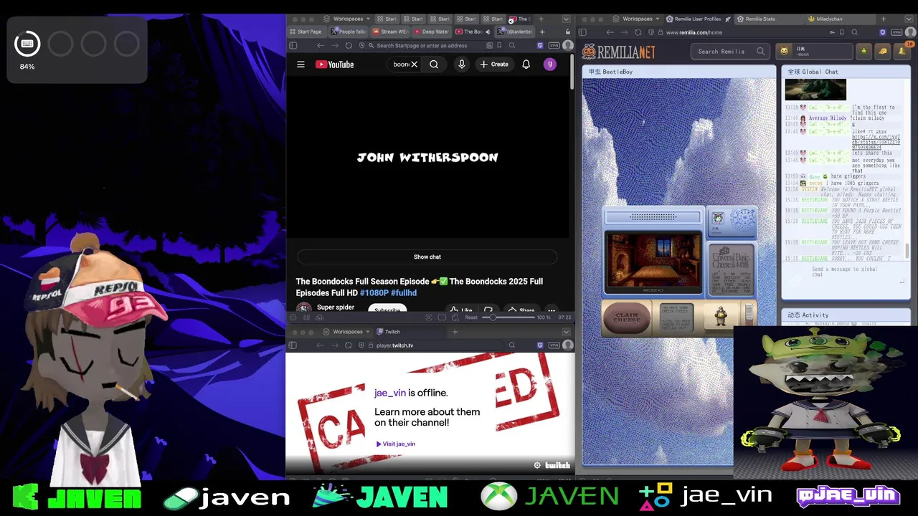Reload the page in the YouTube browser window
This screenshot has height=516, width=918.
click(349, 45)
